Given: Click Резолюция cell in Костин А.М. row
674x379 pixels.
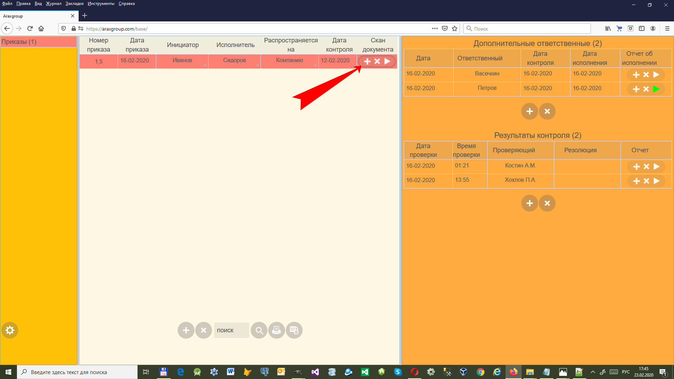Looking at the screenshot, I should tap(587, 166).
